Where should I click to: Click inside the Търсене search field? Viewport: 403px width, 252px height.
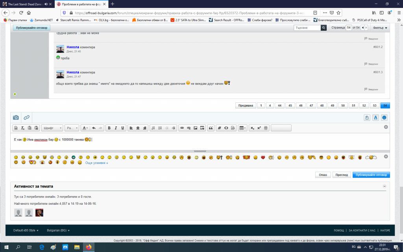point(307,28)
